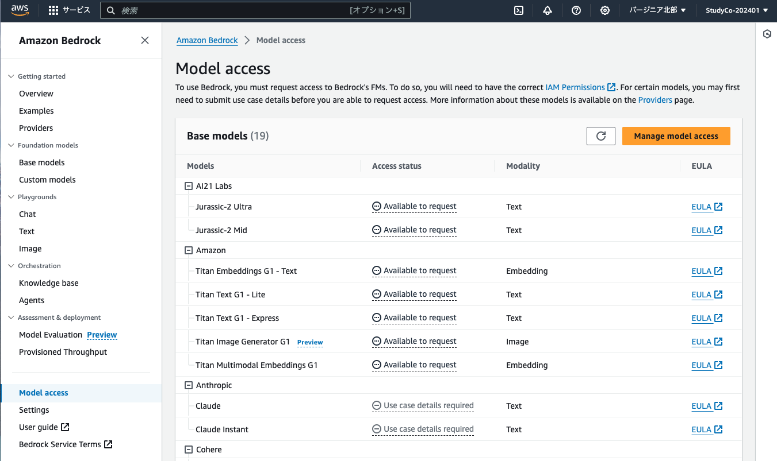Collapse the Amazon provider group
777x461 pixels.
188,250
